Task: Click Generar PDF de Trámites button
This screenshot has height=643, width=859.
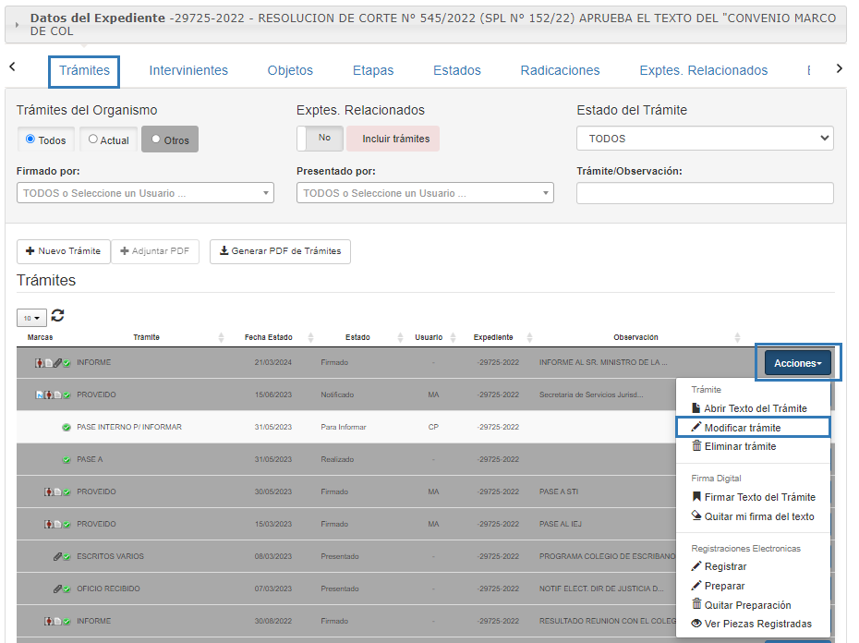Action: pos(280,251)
